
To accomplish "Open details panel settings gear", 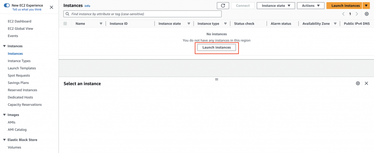I will tap(358, 83).
